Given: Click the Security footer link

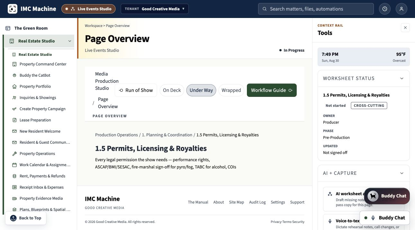Looking at the screenshot, I should 298,222.
